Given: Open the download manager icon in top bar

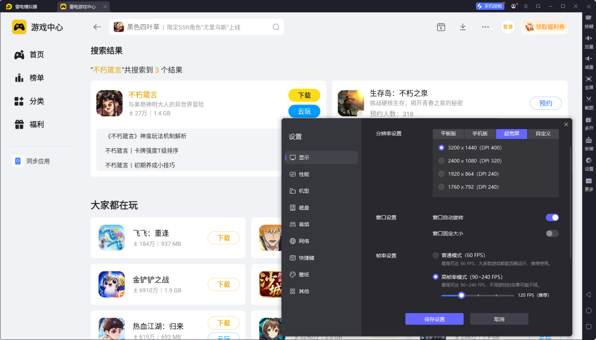Looking at the screenshot, I should coord(463,27).
